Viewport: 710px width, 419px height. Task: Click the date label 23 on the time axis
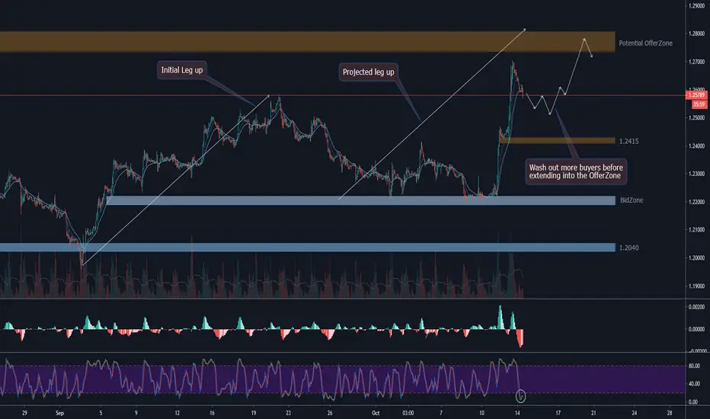288,413
